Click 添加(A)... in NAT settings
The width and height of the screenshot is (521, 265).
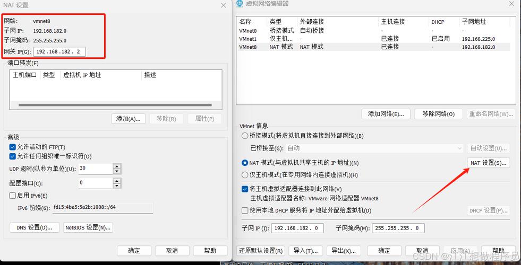129,119
